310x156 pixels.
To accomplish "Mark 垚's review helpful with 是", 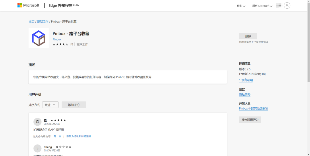I will point(55,136).
